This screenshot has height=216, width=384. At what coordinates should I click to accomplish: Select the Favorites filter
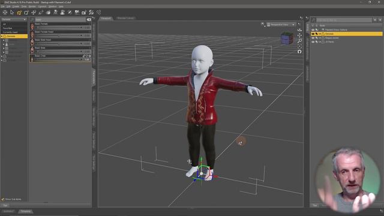click(x=14, y=28)
